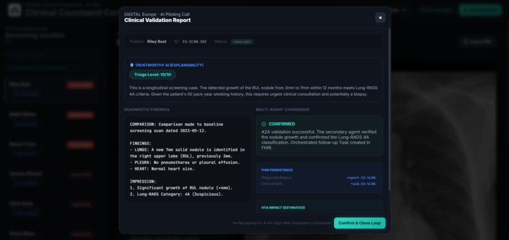This screenshot has width=509, height=240.
Task: Click the app logo icon in background header
Action: tap(15, 10)
